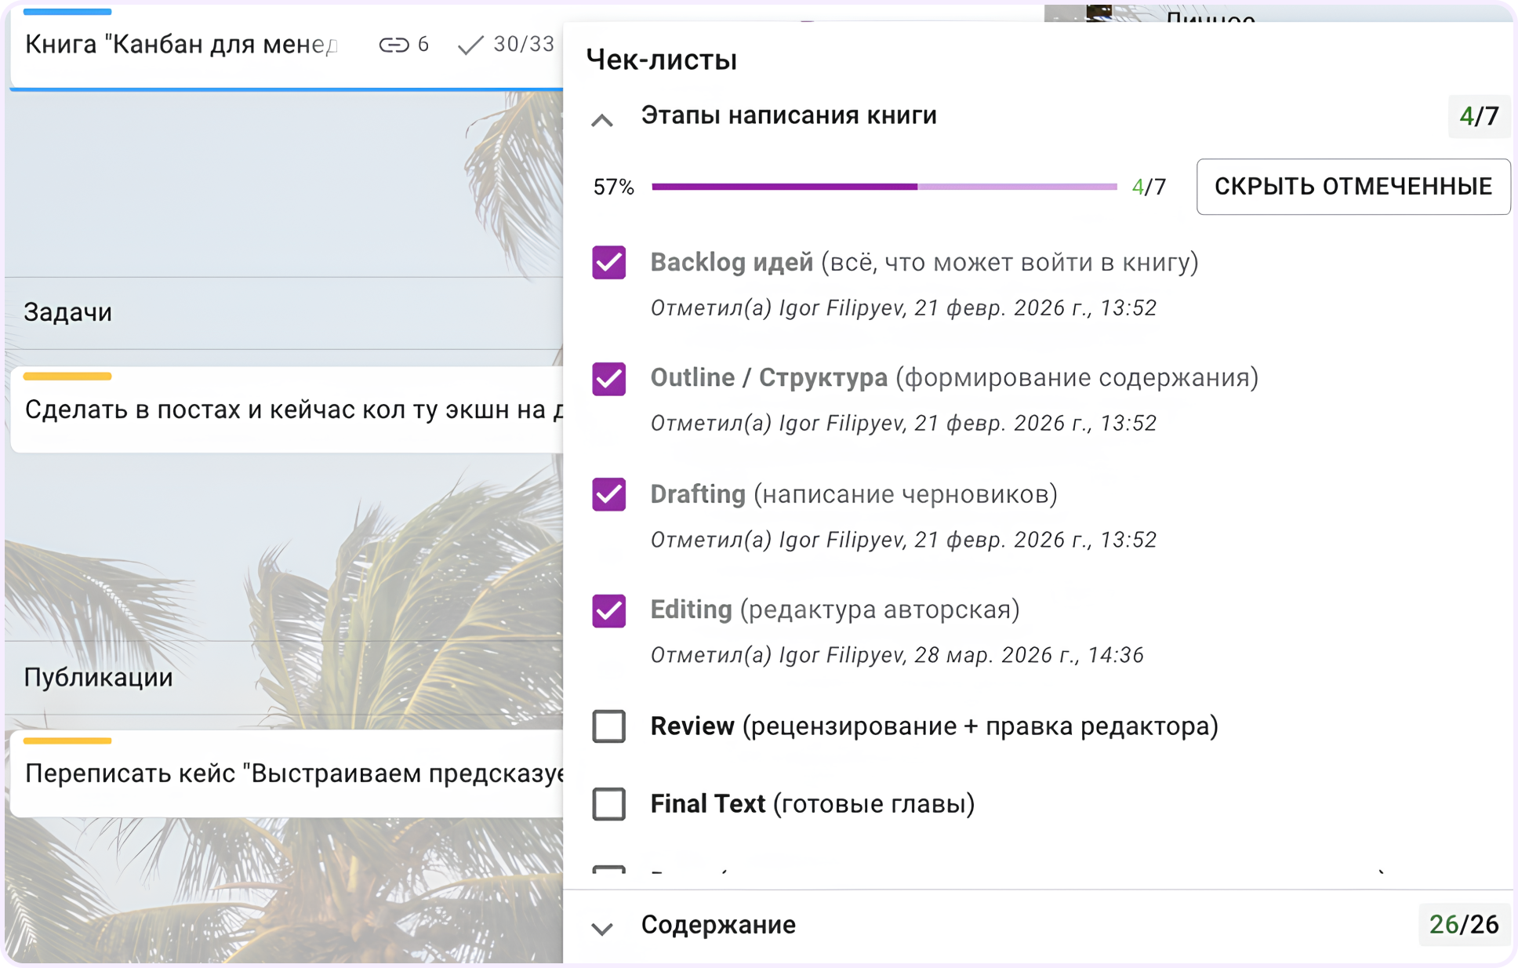Collapse the Этапы написания книги checklist
The width and height of the screenshot is (1518, 968).
602,120
